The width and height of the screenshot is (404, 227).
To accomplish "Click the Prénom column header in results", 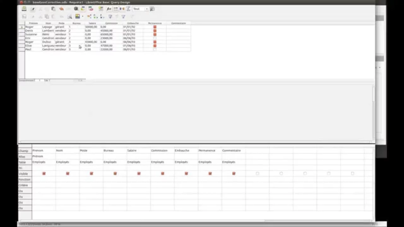I will (x=33, y=23).
